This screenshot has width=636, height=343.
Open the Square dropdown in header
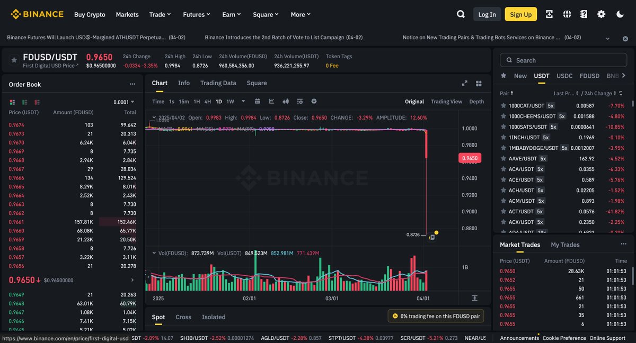point(266,14)
